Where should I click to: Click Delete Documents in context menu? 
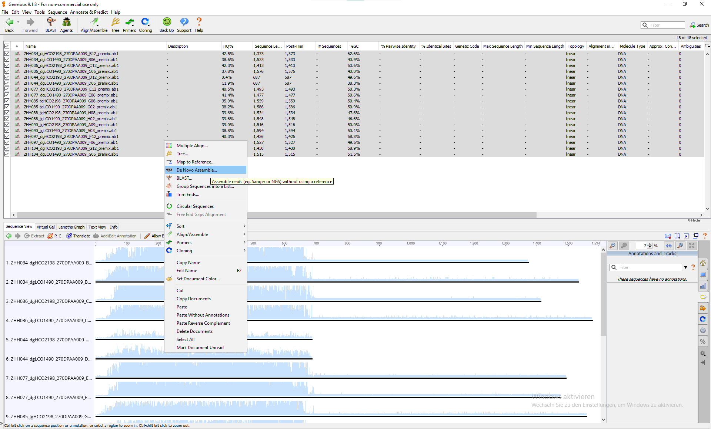206,331
